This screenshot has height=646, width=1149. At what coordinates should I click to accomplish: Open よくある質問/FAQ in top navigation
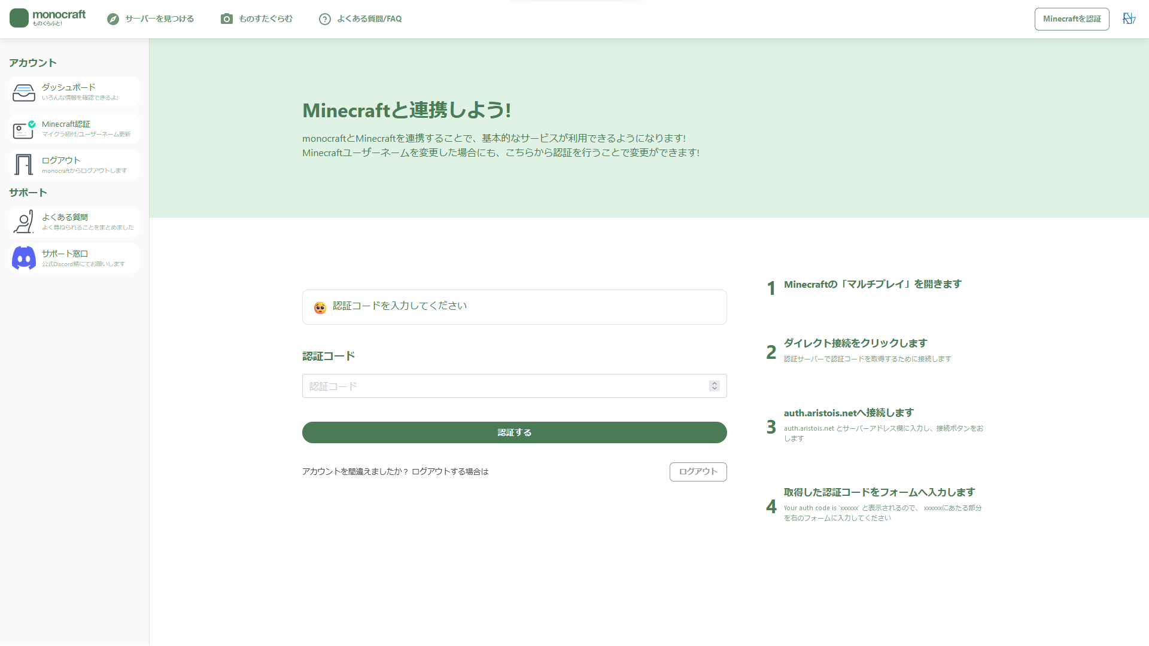(369, 19)
